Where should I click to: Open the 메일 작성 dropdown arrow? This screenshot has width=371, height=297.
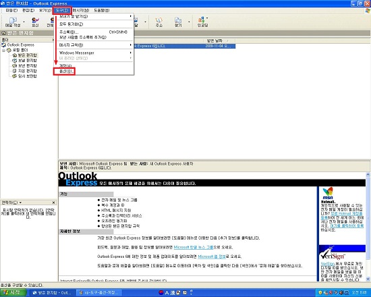coord(24,22)
